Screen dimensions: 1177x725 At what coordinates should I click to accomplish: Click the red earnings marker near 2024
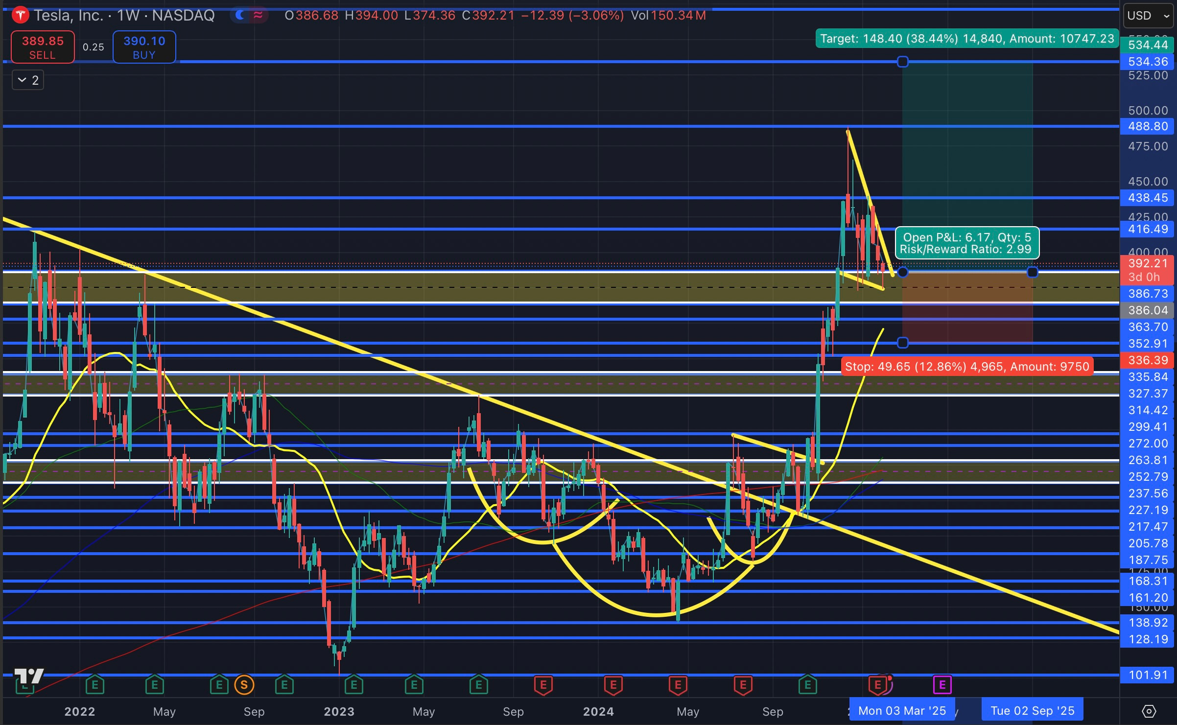tap(613, 685)
